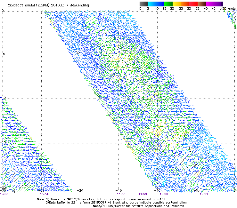Viewport: 237px width, 208px height.
Task: Click the '25' label under the color scale
Action: pyautogui.click(x=181, y=9)
